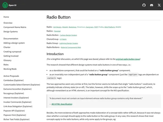
Task: Open Glossary in sidebar
Action: pos(7,60)
